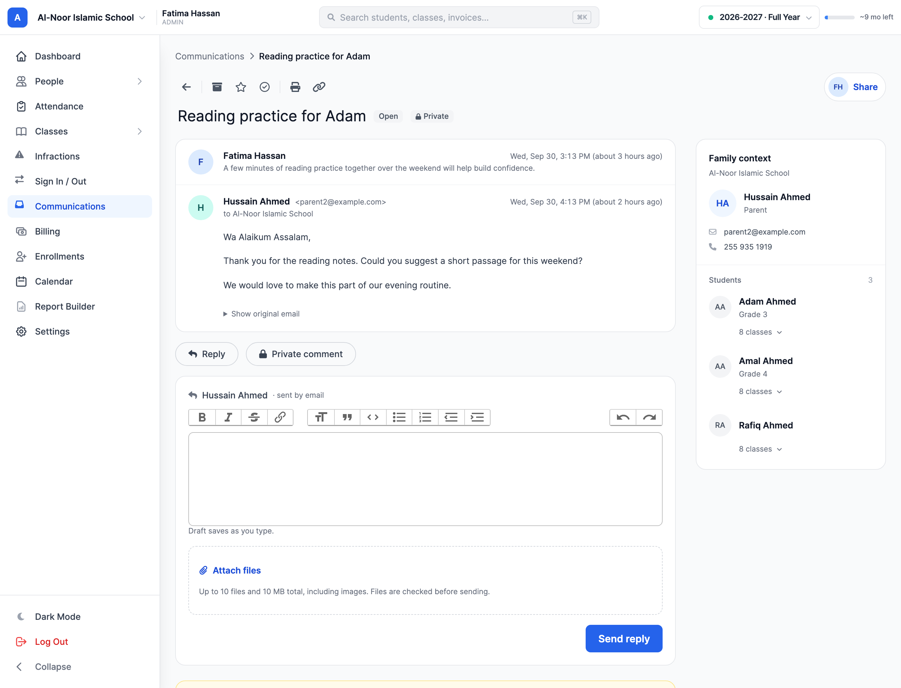Go to Report Builder
The height and width of the screenshot is (688, 901).
[79, 307]
